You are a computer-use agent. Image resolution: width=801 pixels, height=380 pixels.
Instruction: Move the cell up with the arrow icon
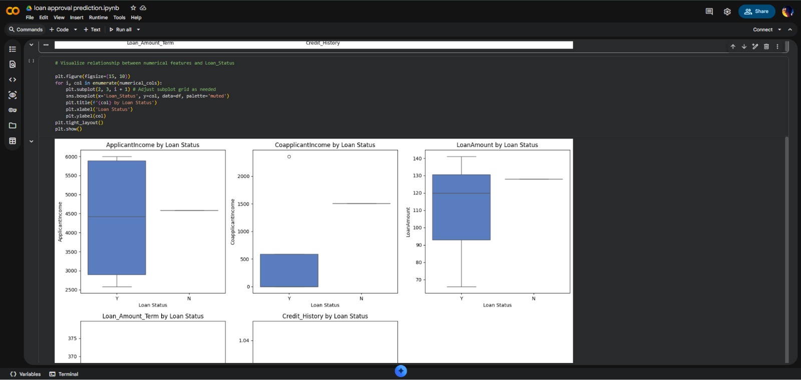(733, 46)
